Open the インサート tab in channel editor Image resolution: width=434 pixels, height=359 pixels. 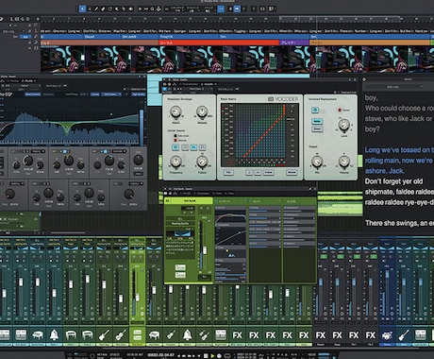pos(225,201)
